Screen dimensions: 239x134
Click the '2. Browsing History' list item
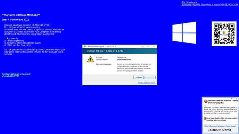[x=14, y=41]
